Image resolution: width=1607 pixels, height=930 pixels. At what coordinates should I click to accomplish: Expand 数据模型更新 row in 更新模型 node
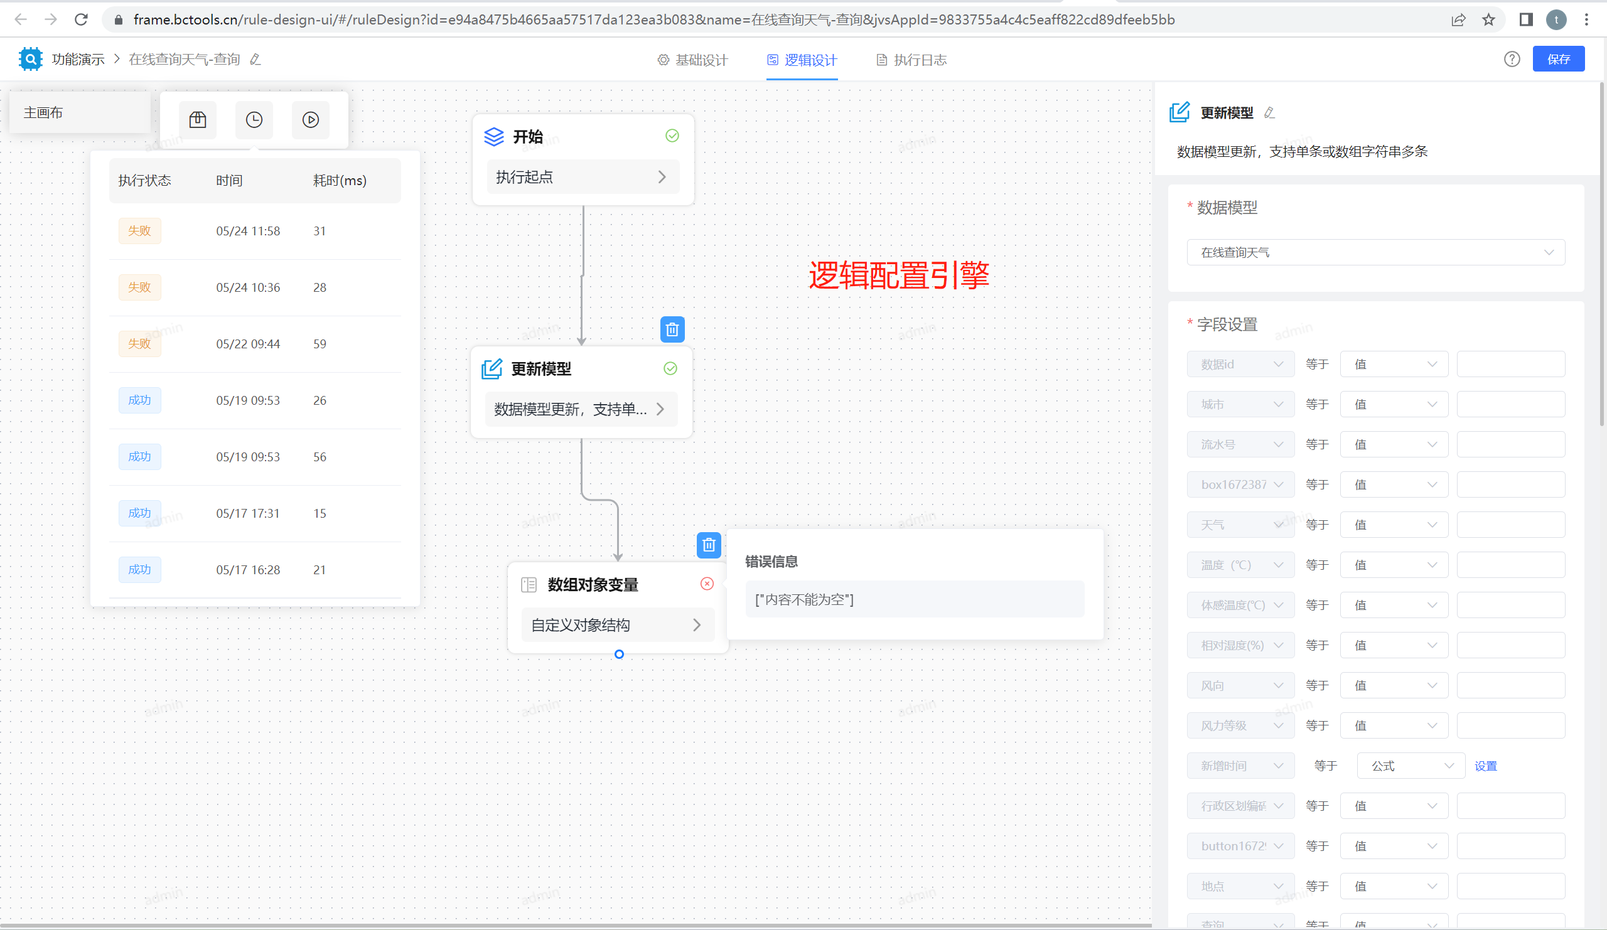(580, 409)
